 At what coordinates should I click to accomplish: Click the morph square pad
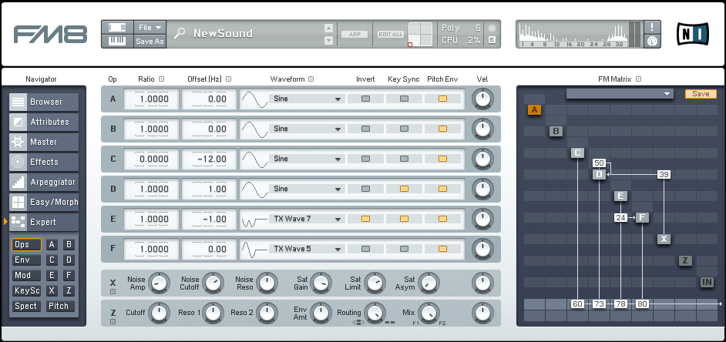tap(420, 35)
